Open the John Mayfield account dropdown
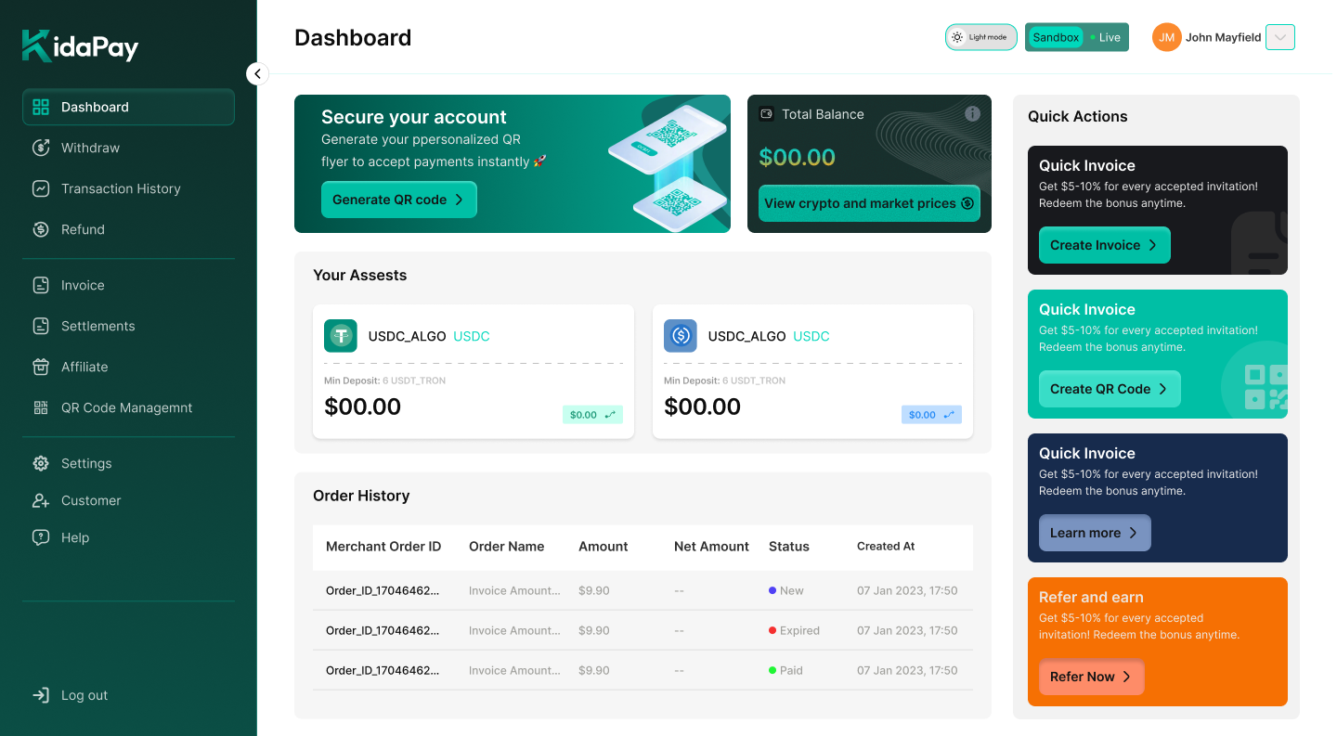 click(1280, 37)
